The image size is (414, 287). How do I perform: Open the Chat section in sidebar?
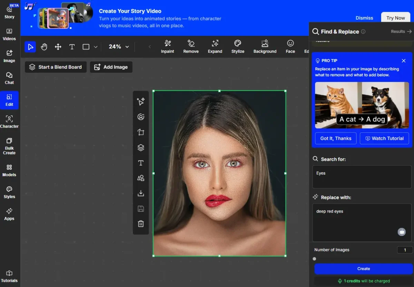[9, 78]
